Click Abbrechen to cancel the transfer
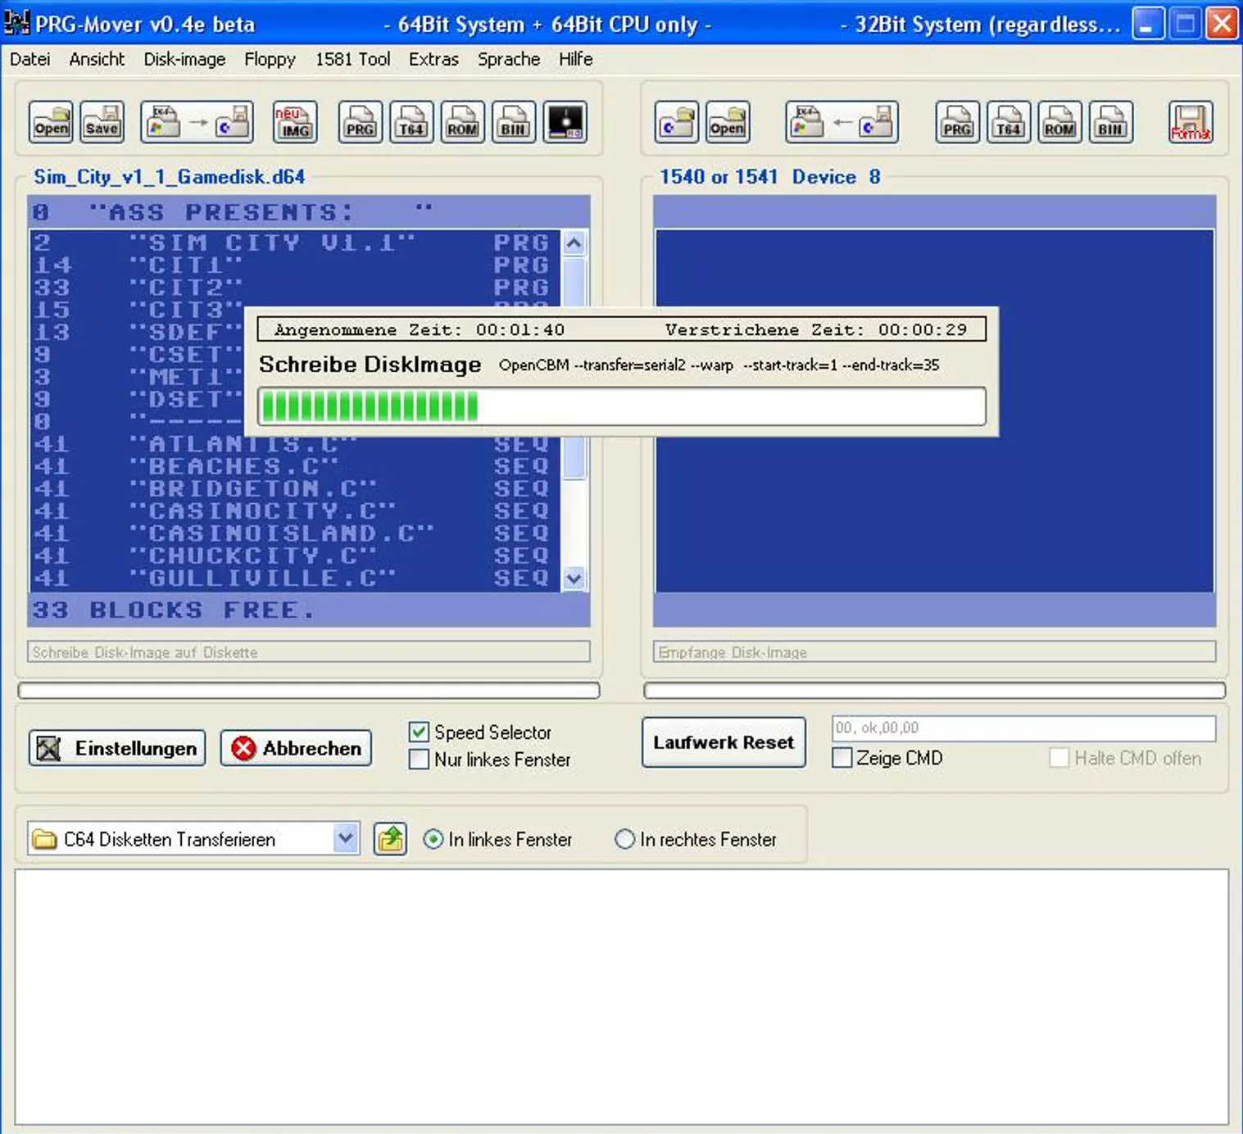This screenshot has height=1134, width=1243. coord(296,748)
